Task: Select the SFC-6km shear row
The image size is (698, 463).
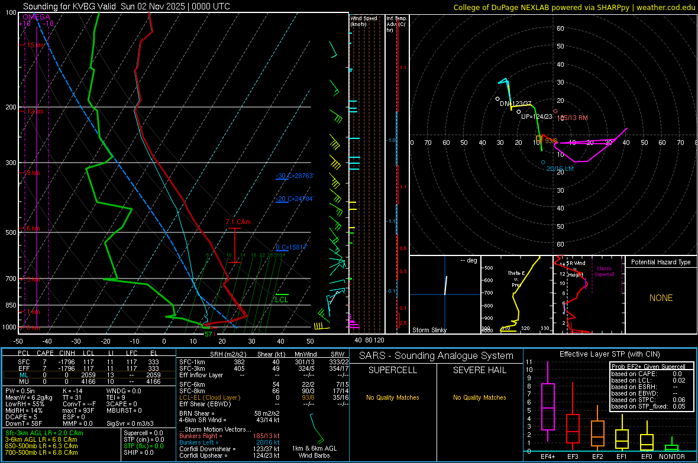Action: point(264,384)
